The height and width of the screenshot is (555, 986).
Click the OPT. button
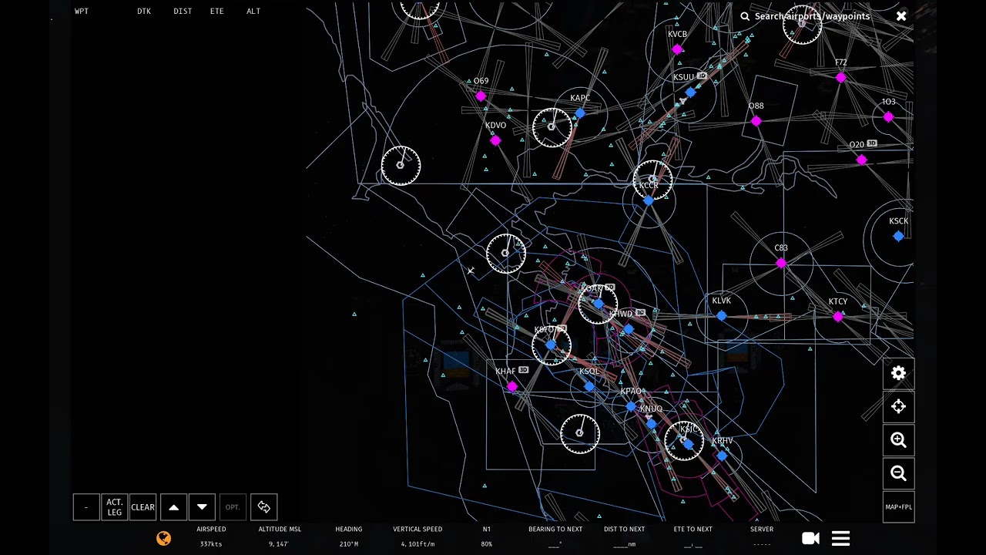(x=233, y=507)
